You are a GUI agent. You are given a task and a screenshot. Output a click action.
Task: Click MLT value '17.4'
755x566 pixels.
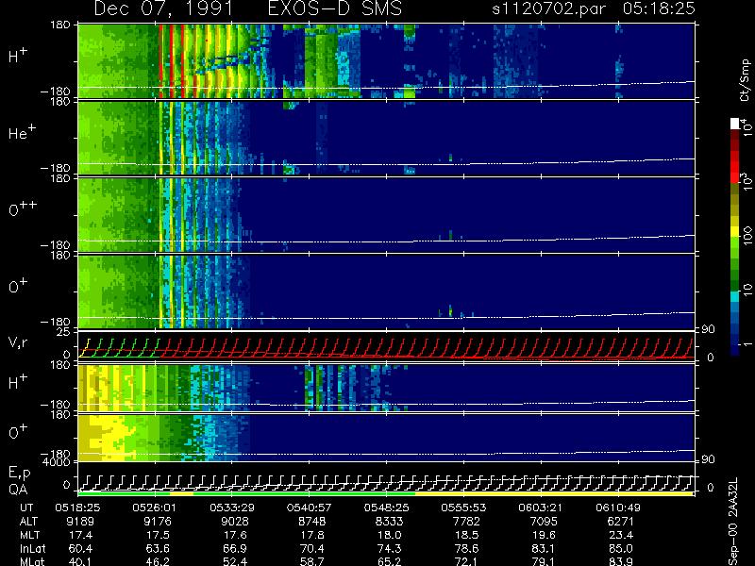(x=81, y=535)
